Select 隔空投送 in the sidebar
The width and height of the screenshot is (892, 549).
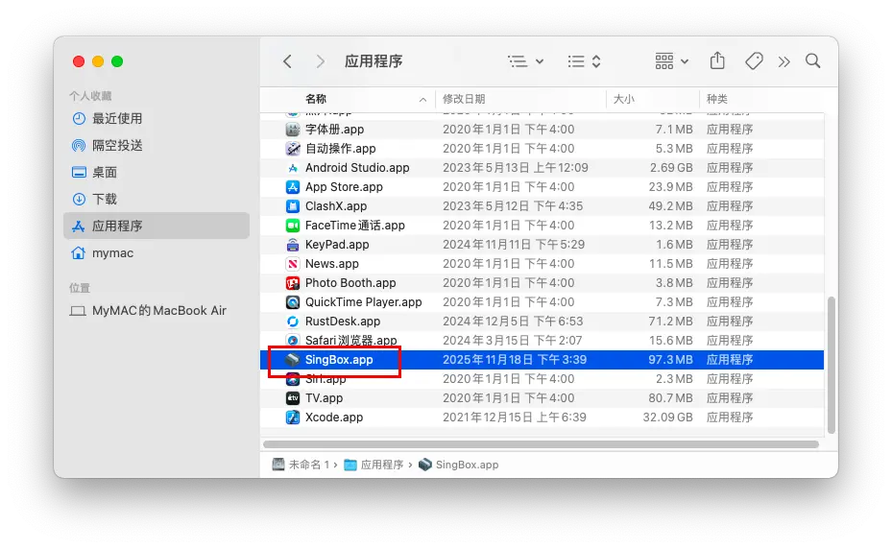[117, 146]
